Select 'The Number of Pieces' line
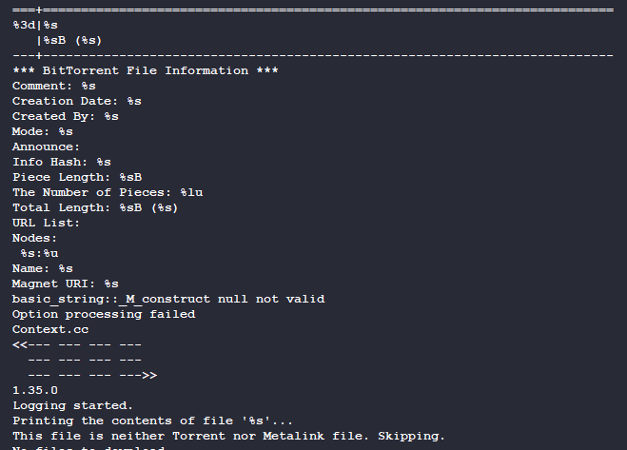The image size is (627, 450). click(108, 192)
